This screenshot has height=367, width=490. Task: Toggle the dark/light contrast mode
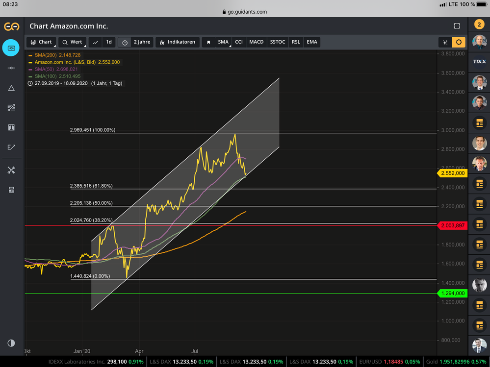(11, 343)
